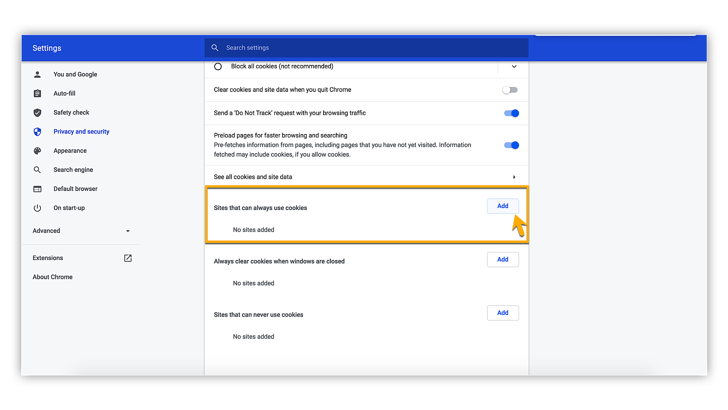728x410 pixels.
Task: Add site that can never use cookies
Action: 503,313
